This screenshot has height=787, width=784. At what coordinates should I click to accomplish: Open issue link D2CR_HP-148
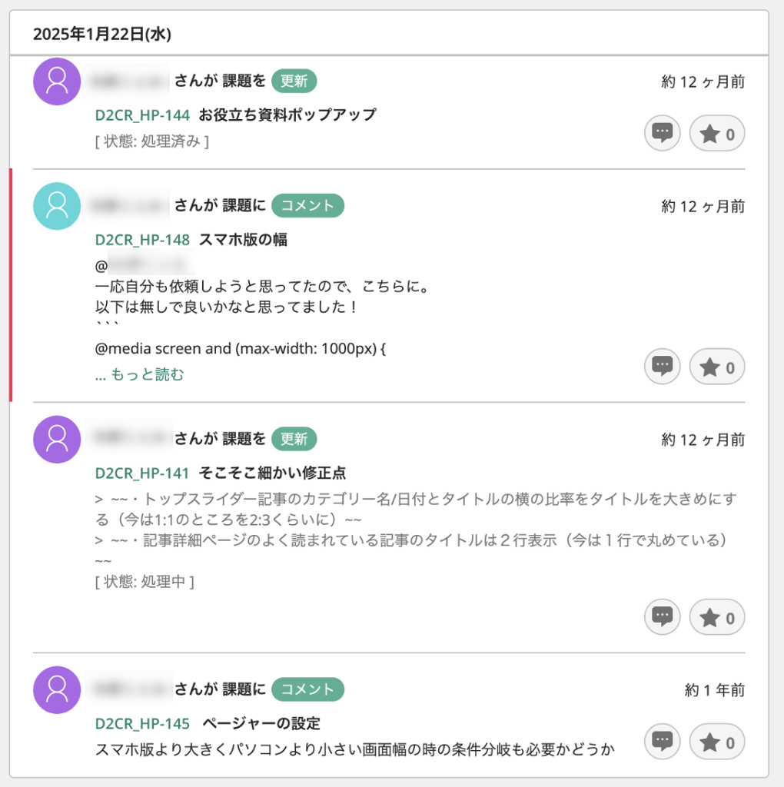(142, 240)
